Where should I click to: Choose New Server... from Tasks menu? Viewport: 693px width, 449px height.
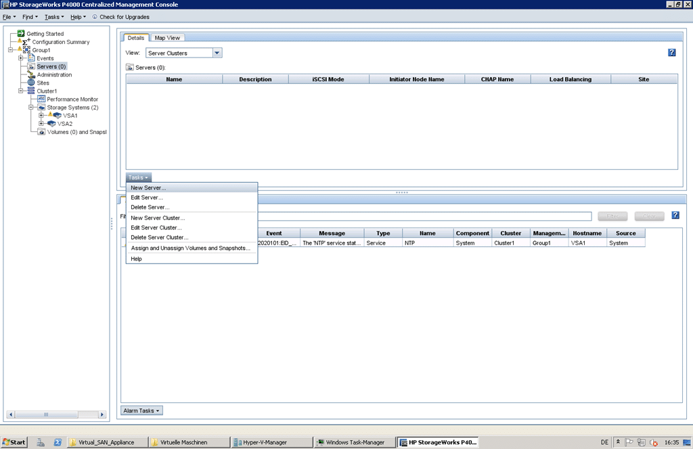tap(192, 188)
